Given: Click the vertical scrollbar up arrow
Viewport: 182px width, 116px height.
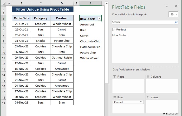Looking at the screenshot, I should pyautogui.click(x=107, y=3).
